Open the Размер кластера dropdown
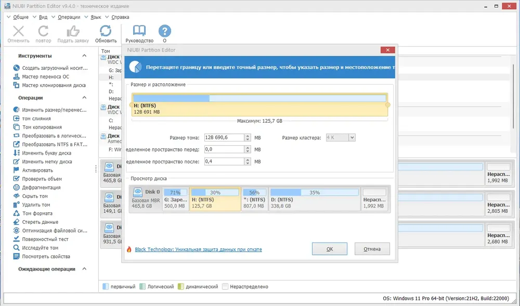 (352, 137)
